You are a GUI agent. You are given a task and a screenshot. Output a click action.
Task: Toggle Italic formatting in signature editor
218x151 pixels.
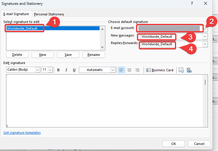(x=66, y=70)
